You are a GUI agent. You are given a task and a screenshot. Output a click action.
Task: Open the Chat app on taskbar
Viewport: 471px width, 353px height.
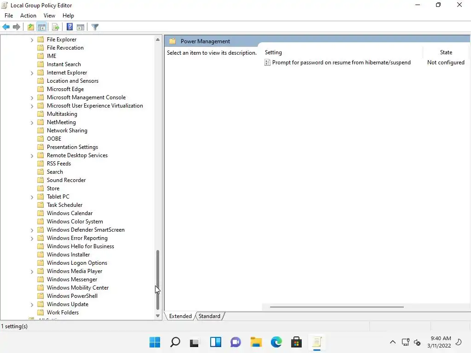click(236, 342)
